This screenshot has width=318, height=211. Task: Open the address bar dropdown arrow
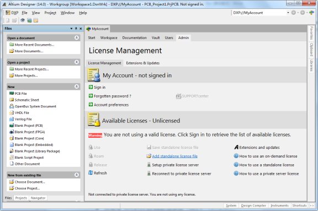coord(288,13)
